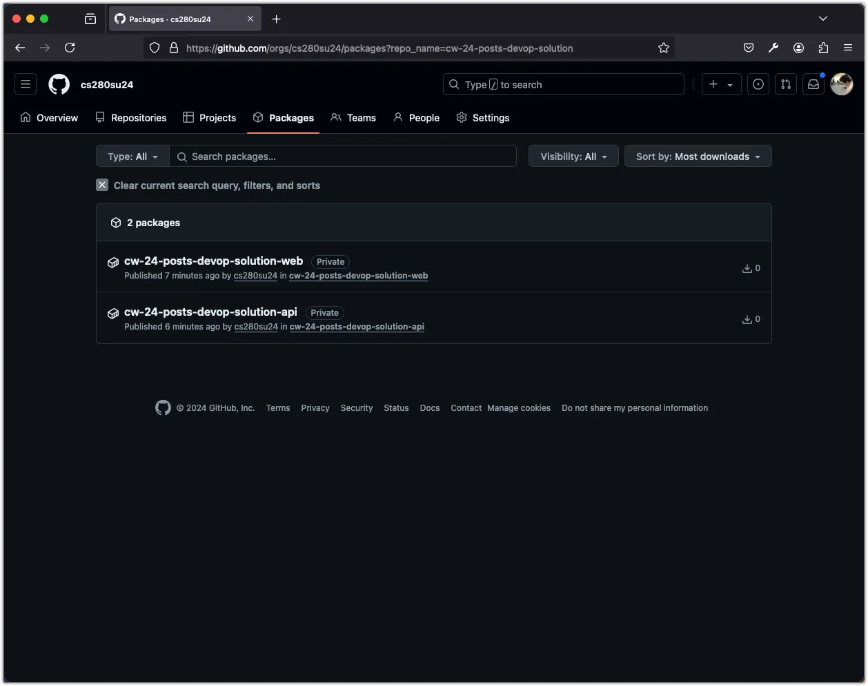868x686 pixels.
Task: Click the download count icon for solution-web
Action: 747,268
